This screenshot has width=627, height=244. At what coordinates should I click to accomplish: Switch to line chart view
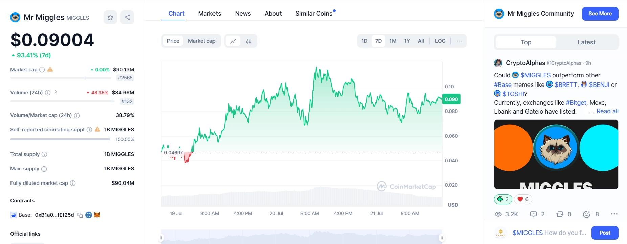click(x=233, y=41)
